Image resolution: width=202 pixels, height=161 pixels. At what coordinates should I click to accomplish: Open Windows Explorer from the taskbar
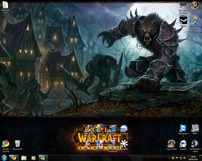[24, 158]
